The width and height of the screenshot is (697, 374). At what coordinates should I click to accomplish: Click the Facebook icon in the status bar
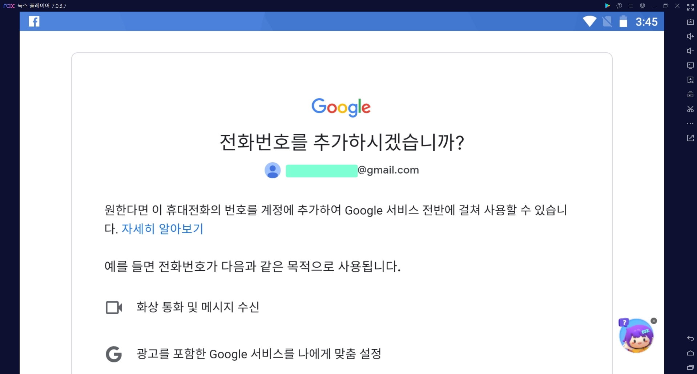(x=34, y=21)
